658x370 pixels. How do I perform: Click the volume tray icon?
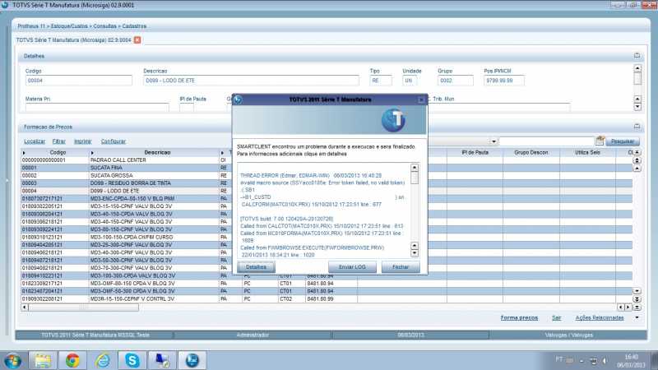pos(605,361)
